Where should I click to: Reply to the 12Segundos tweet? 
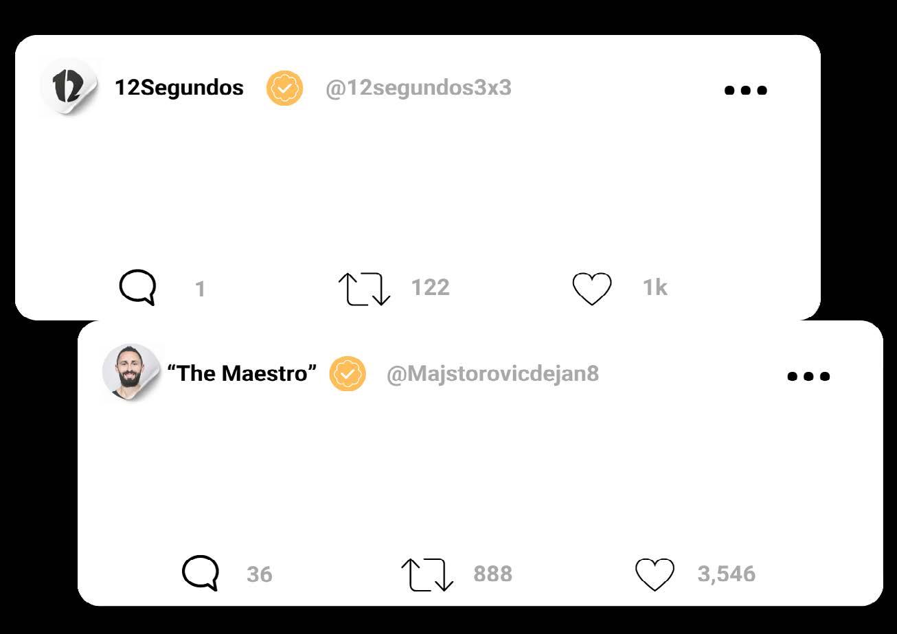[138, 287]
